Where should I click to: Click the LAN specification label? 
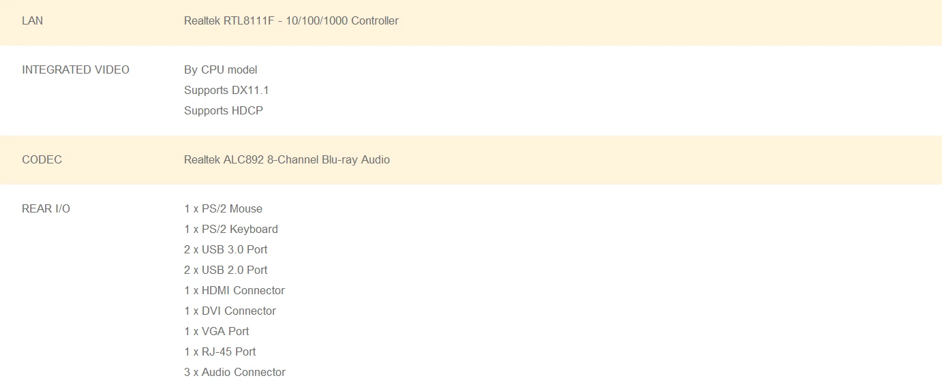pyautogui.click(x=32, y=20)
